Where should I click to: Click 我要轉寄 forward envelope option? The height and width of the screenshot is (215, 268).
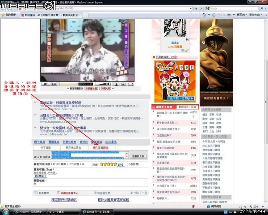[x=42, y=193]
